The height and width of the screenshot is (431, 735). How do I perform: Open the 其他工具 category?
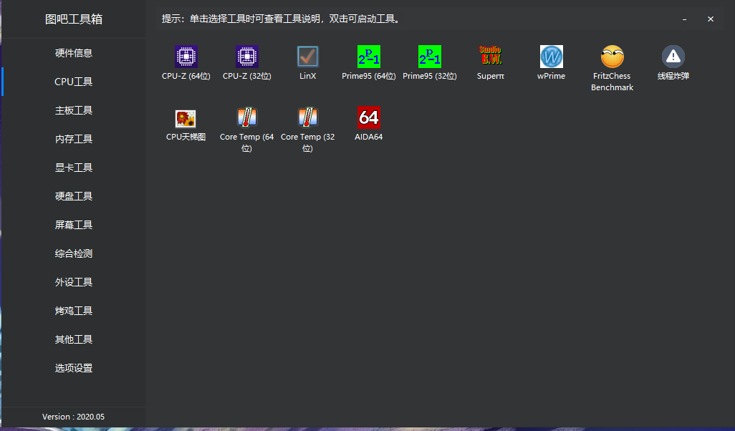pos(74,339)
